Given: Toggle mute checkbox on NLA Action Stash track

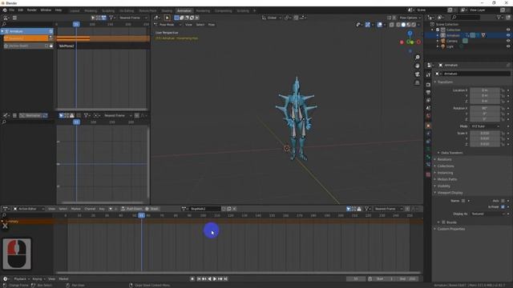Looking at the screenshot, I should tap(46, 46).
